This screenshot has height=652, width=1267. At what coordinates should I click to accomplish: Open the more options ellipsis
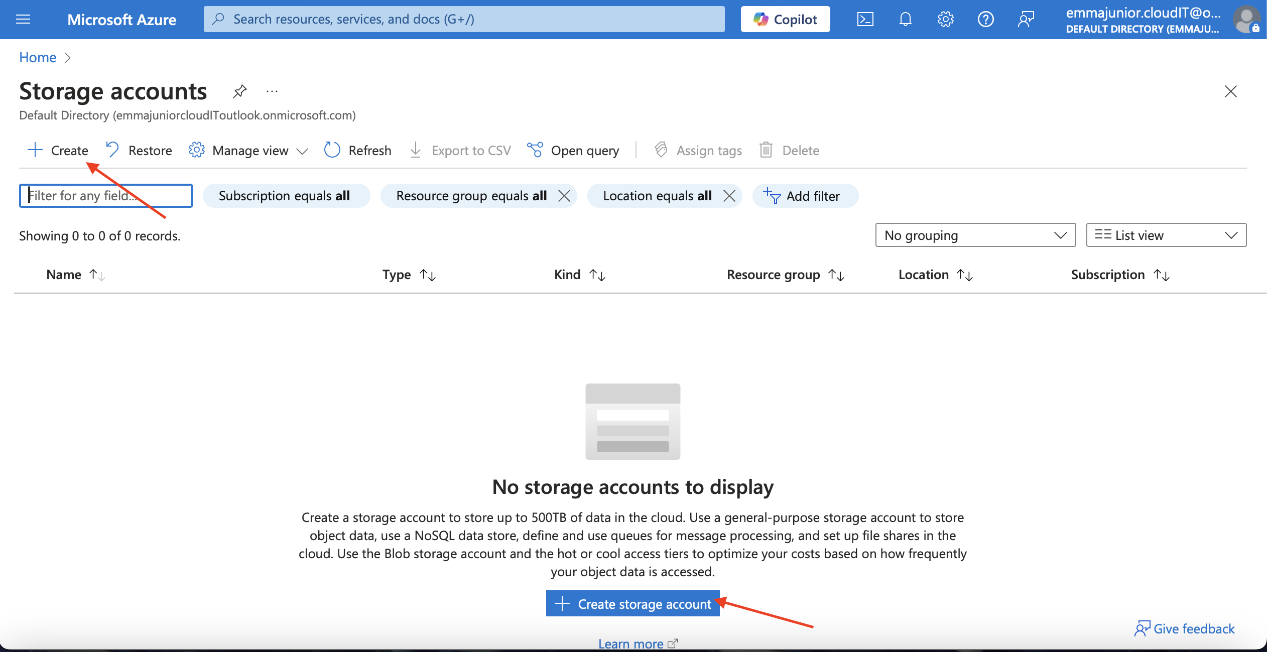[272, 91]
